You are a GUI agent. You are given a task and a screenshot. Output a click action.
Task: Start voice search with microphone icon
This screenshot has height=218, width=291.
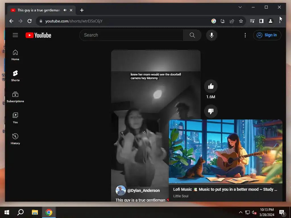[x=211, y=35]
